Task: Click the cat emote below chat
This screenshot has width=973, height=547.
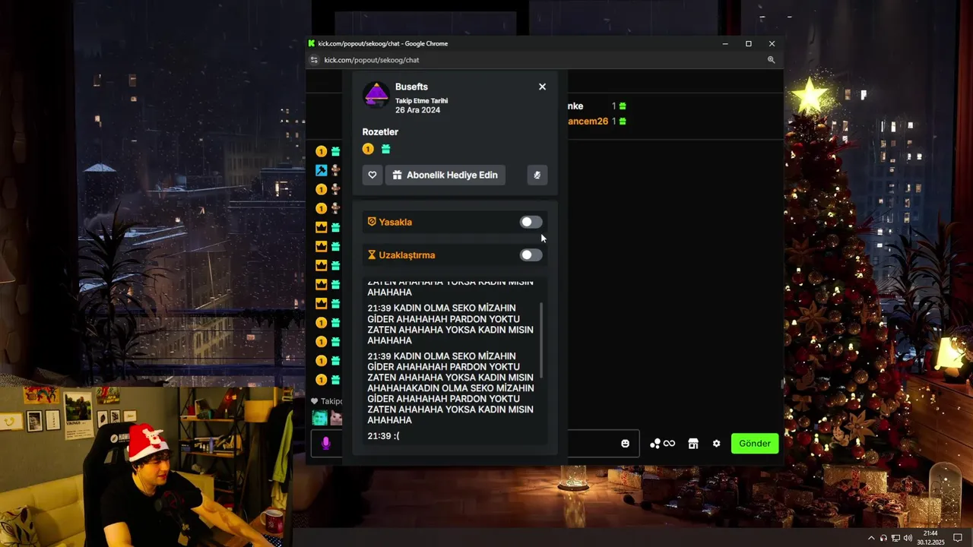Action: pyautogui.click(x=336, y=418)
